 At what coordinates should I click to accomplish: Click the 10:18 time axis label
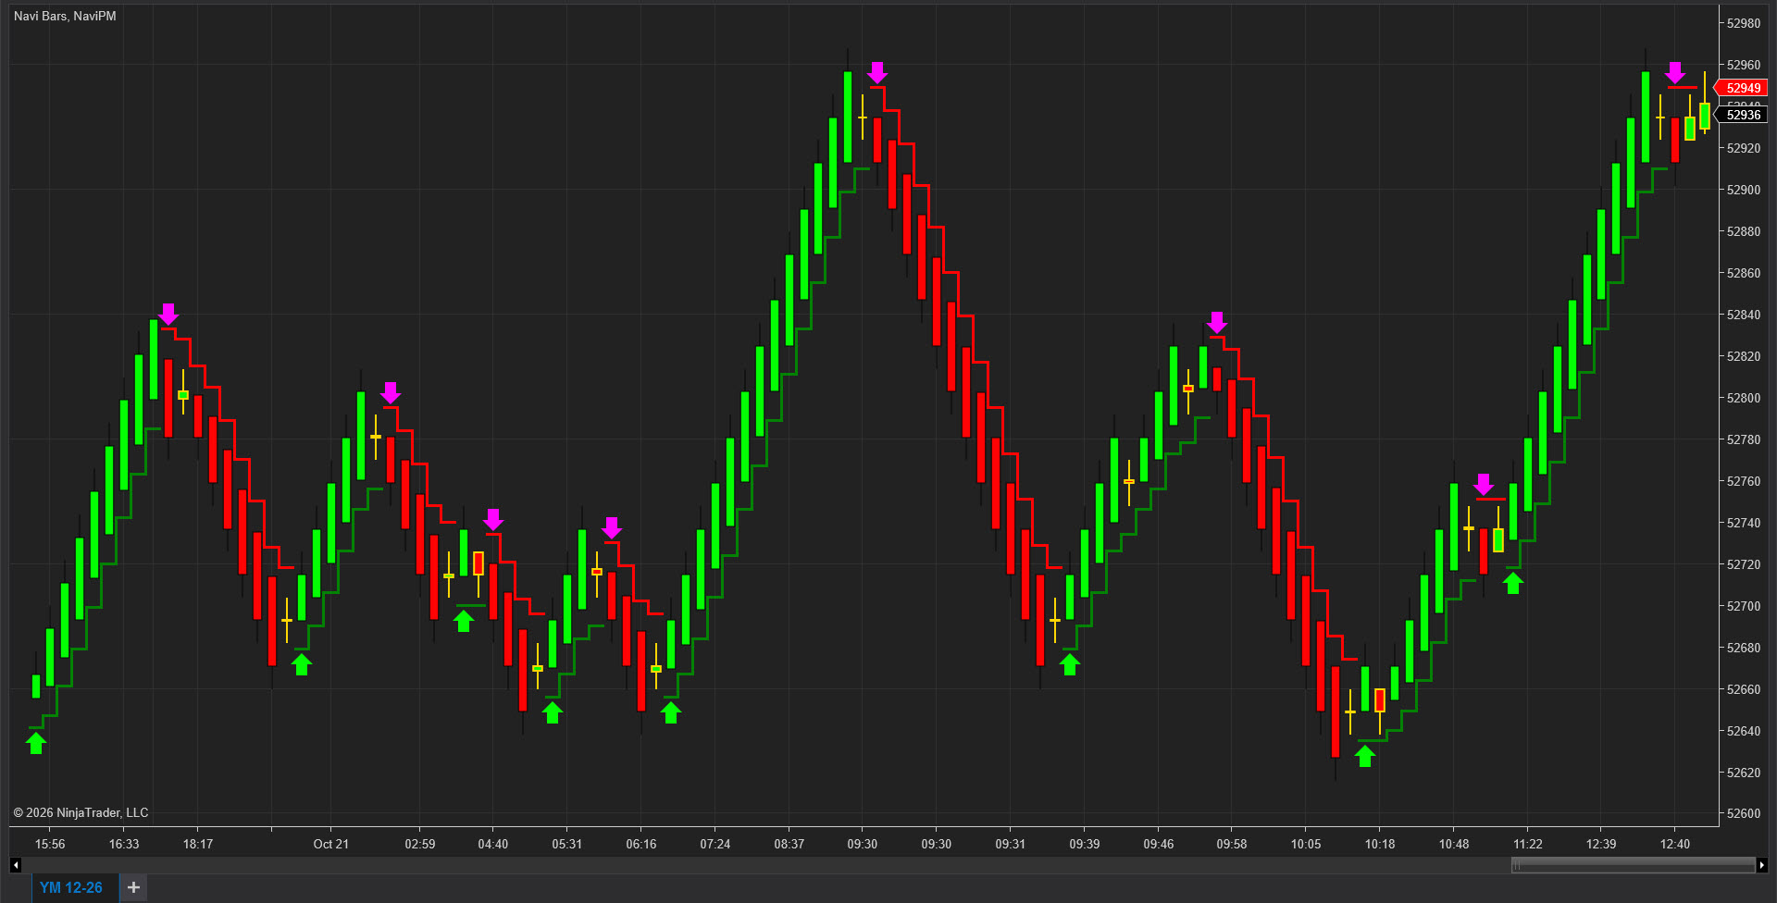pyautogui.click(x=1380, y=844)
